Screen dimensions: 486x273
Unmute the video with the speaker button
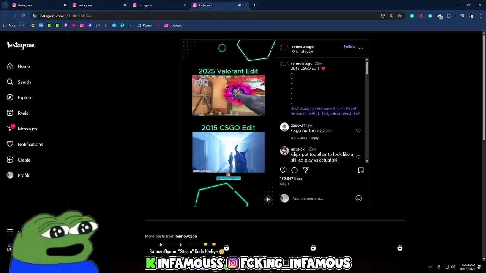pyautogui.click(x=268, y=199)
